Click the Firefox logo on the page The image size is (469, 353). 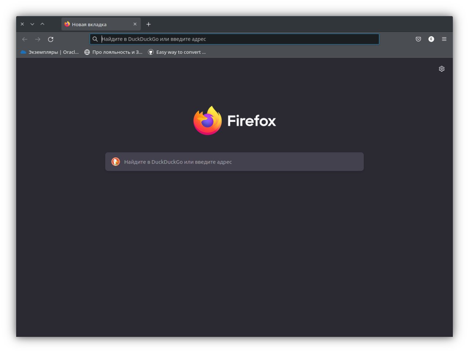point(234,120)
